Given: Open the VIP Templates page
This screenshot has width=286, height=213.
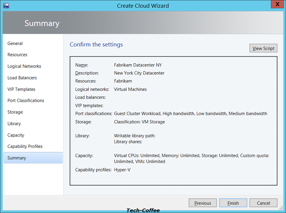Looking at the screenshot, I should (x=21, y=89).
